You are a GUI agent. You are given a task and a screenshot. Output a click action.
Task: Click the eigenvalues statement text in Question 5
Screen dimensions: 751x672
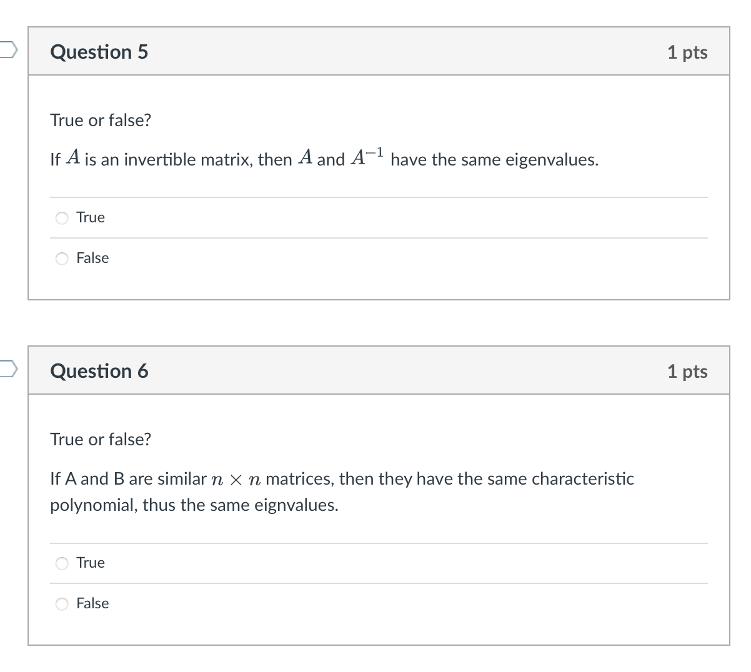324,159
